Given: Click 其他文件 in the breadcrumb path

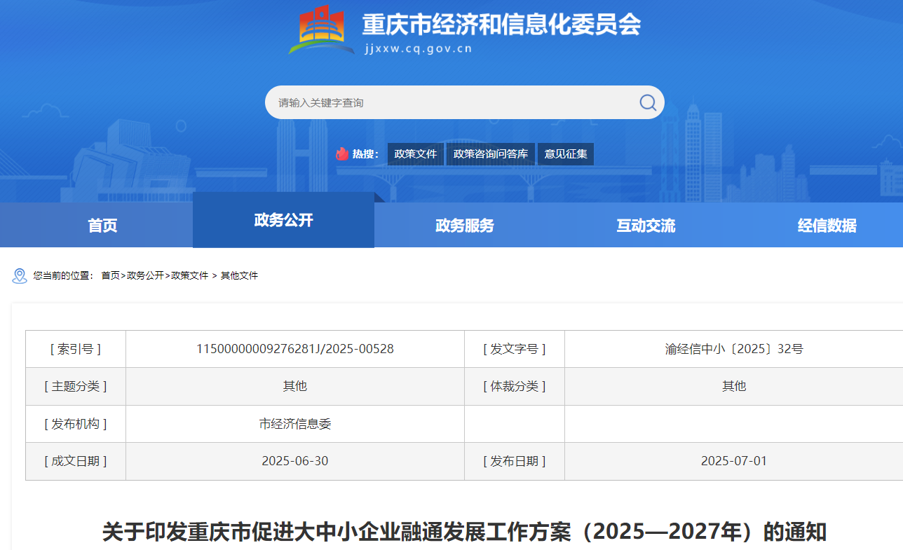Looking at the screenshot, I should (x=239, y=276).
